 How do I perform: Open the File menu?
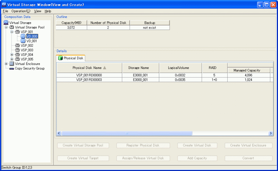[5, 11]
